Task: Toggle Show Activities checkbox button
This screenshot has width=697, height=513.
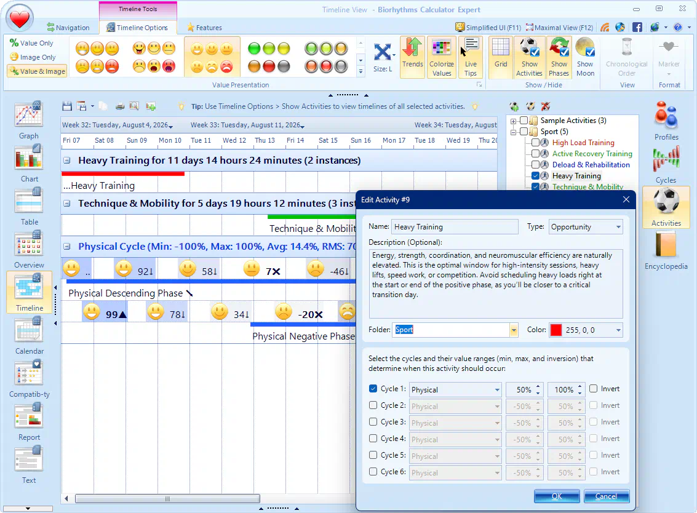Action: (x=529, y=57)
